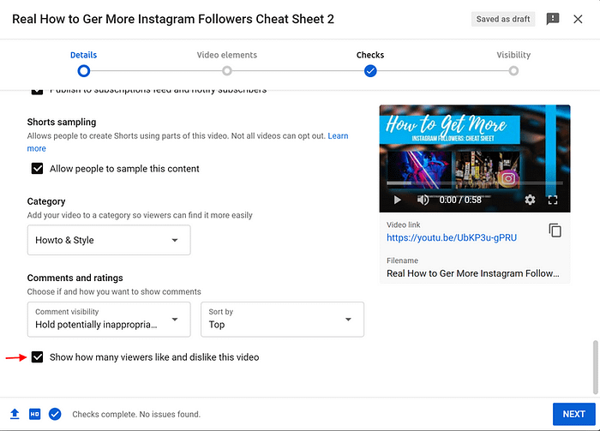Click the checks complete checkmark icon
This screenshot has width=600, height=431.
[x=55, y=414]
